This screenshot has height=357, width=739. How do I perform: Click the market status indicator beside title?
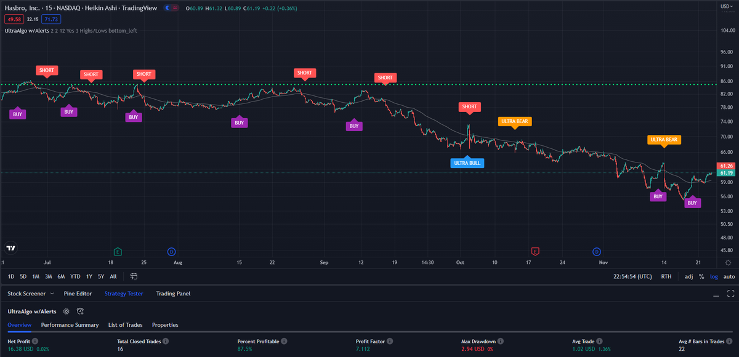[171, 7]
